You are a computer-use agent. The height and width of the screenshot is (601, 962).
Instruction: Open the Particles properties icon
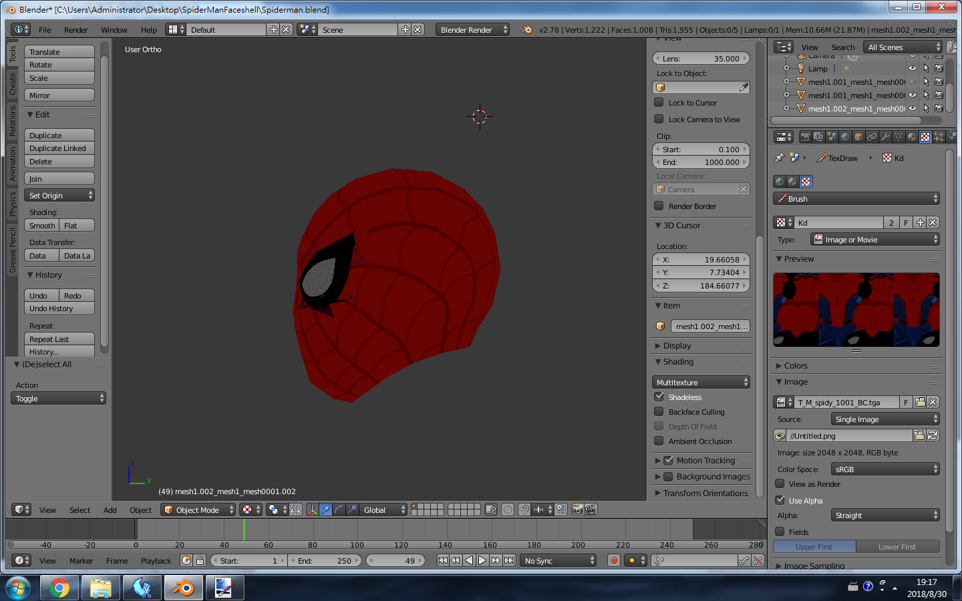939,137
